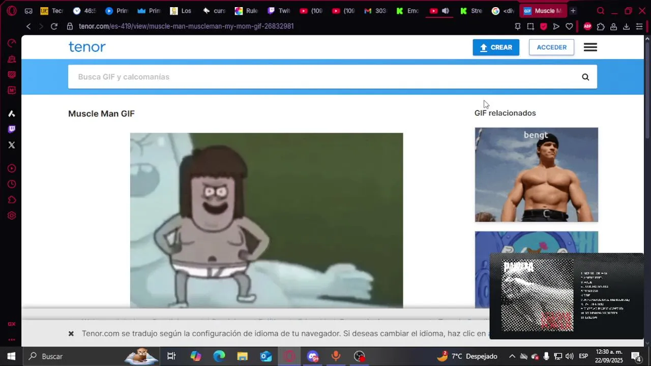This screenshot has height=366, width=651.
Task: Open Windows notification center icon
Action: point(636,356)
